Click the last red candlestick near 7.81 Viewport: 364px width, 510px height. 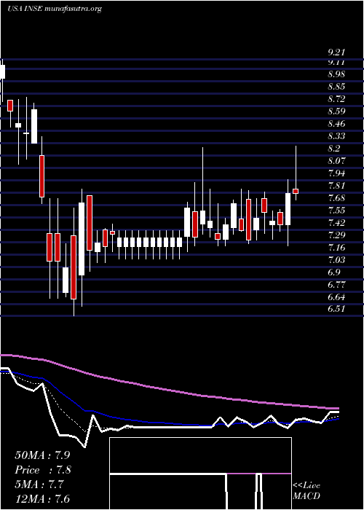[x=296, y=191]
